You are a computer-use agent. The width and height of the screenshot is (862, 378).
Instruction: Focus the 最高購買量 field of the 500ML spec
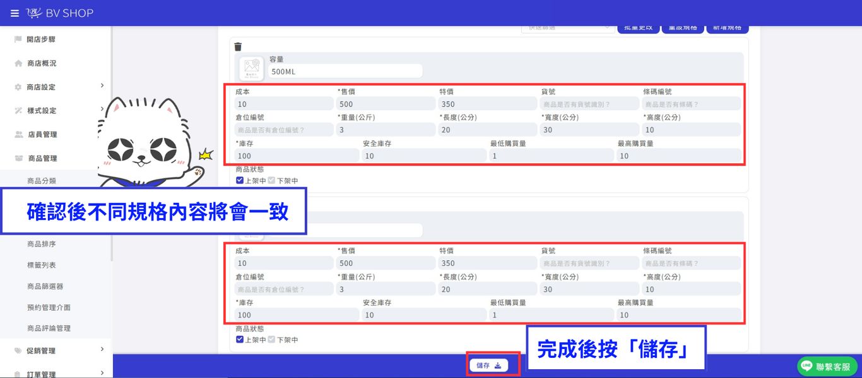coord(679,156)
